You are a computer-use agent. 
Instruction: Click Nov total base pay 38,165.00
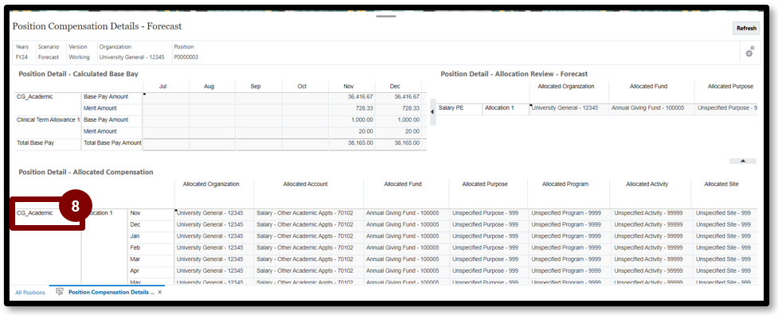point(352,144)
